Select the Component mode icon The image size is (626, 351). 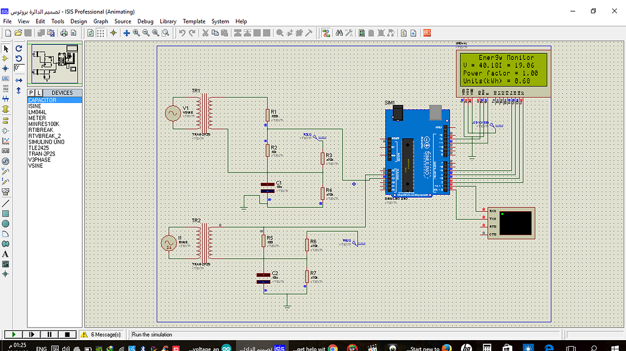[5, 59]
